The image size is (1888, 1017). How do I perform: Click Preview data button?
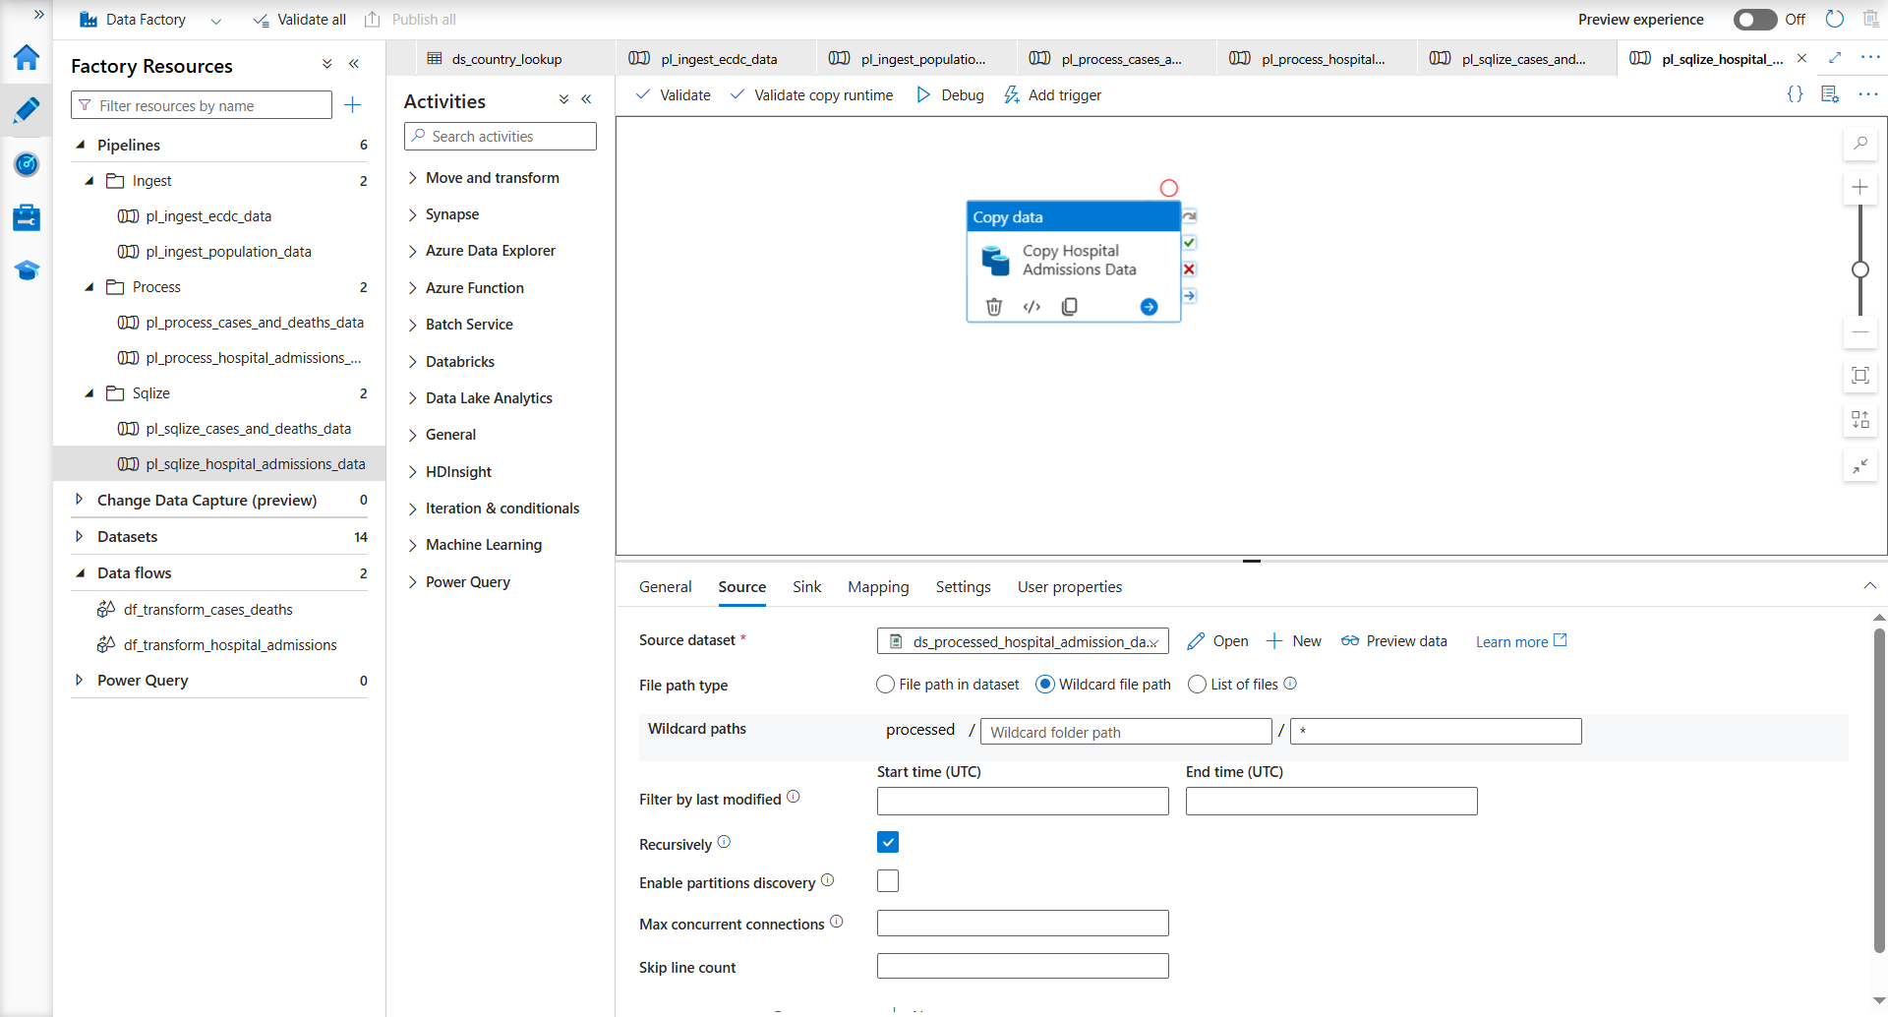point(1394,641)
